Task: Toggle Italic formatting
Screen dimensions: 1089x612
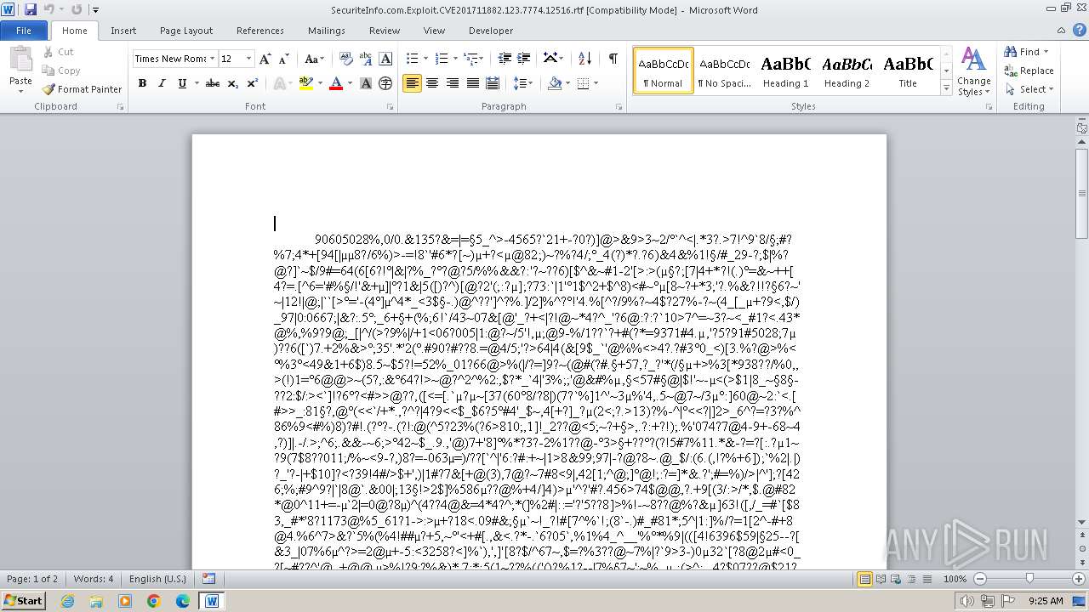Action: click(x=162, y=83)
